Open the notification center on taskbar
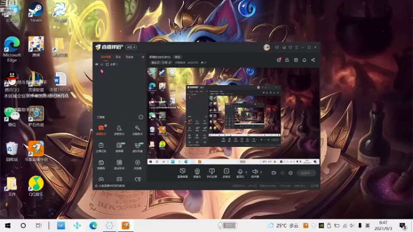The height and width of the screenshot is (232, 413). coord(403,226)
